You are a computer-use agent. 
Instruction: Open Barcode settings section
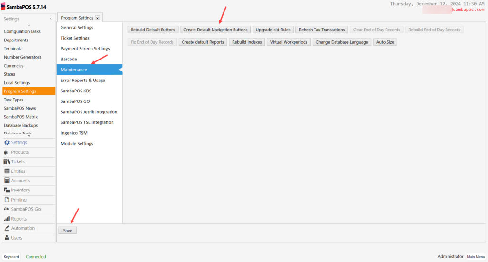click(90, 59)
